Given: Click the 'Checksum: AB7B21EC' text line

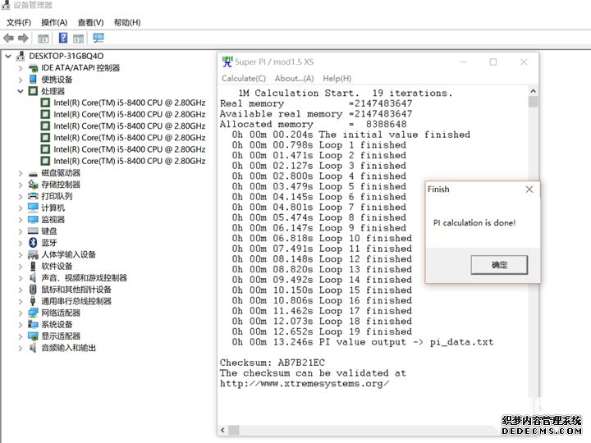Looking at the screenshot, I should pyautogui.click(x=273, y=363).
